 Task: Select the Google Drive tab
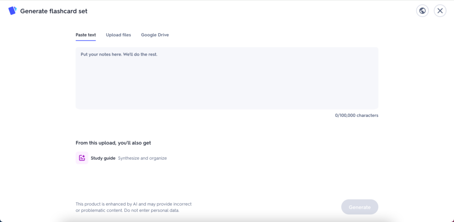coord(155,35)
